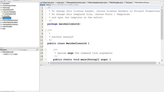Click the Forward navigation icon in editor toolbar
Screen dimensions: 164x92
56,5
